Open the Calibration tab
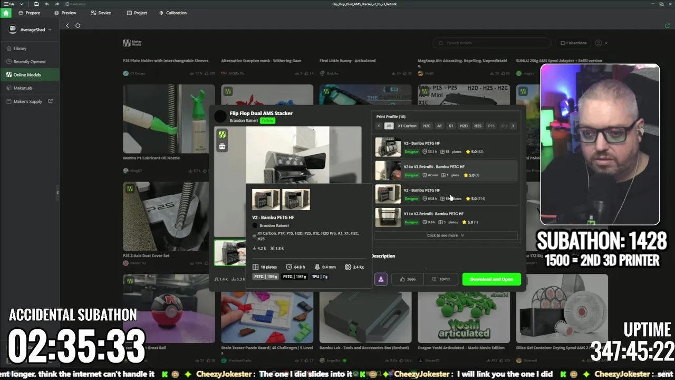 (x=173, y=13)
